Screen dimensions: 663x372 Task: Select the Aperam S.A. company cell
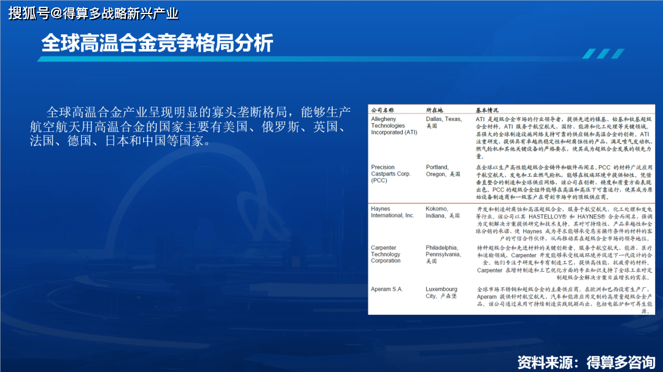pos(387,289)
